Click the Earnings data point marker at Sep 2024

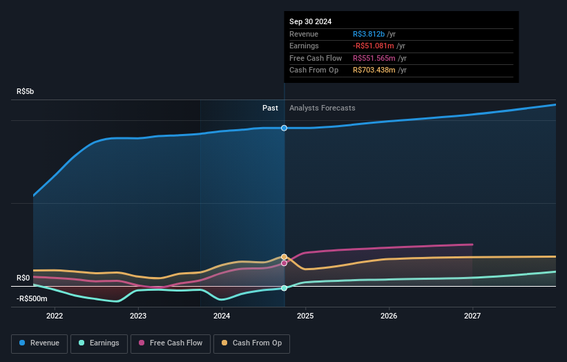[285, 288]
